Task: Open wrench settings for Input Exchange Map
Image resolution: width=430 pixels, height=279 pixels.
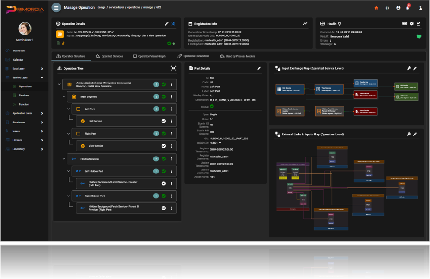Action: pyautogui.click(x=409, y=68)
